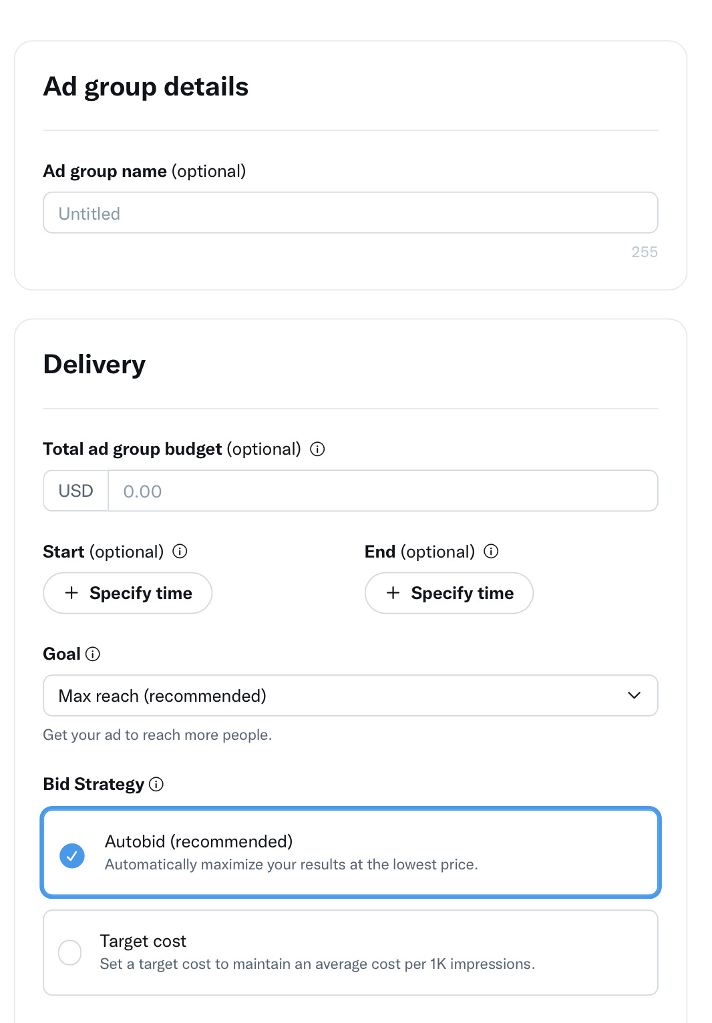712x1023 pixels.
Task: Click the Ad group details heading
Action: pos(146,87)
